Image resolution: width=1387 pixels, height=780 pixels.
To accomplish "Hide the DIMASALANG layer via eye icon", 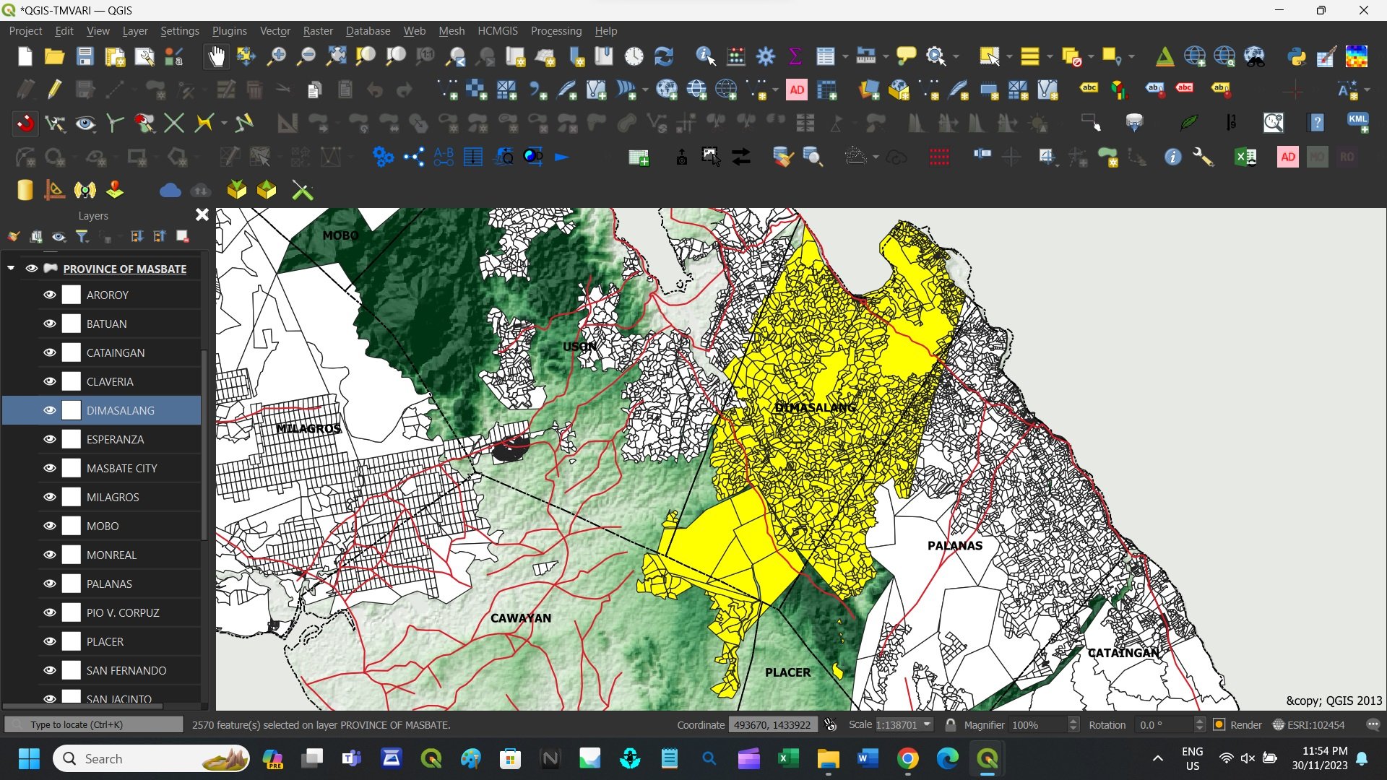I will coord(50,410).
